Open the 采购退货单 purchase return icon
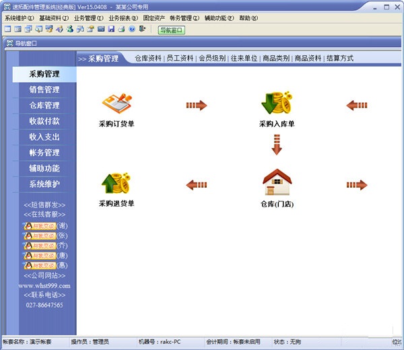Viewport: 404px width, 350px height. 116,183
